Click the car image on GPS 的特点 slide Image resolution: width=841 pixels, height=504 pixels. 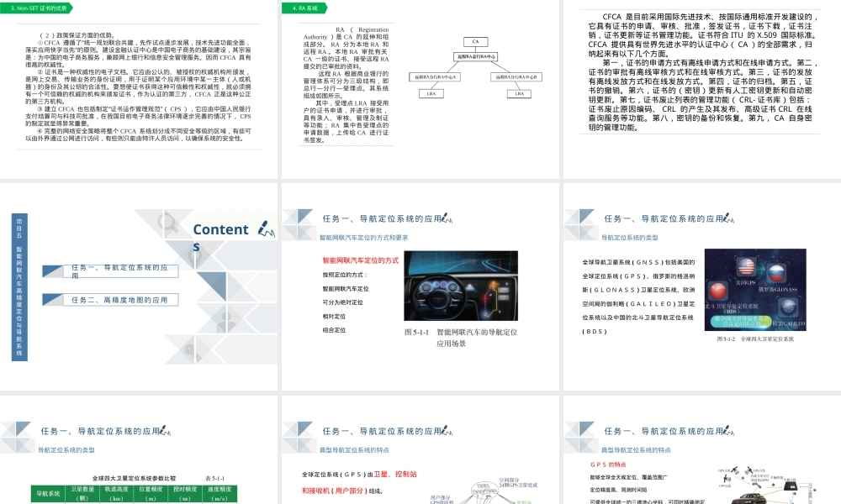(x=748, y=498)
